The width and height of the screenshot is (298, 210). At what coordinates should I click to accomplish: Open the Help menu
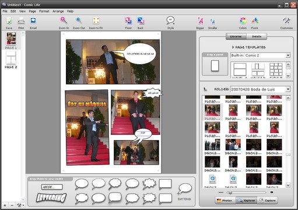pyautogui.click(x=70, y=11)
